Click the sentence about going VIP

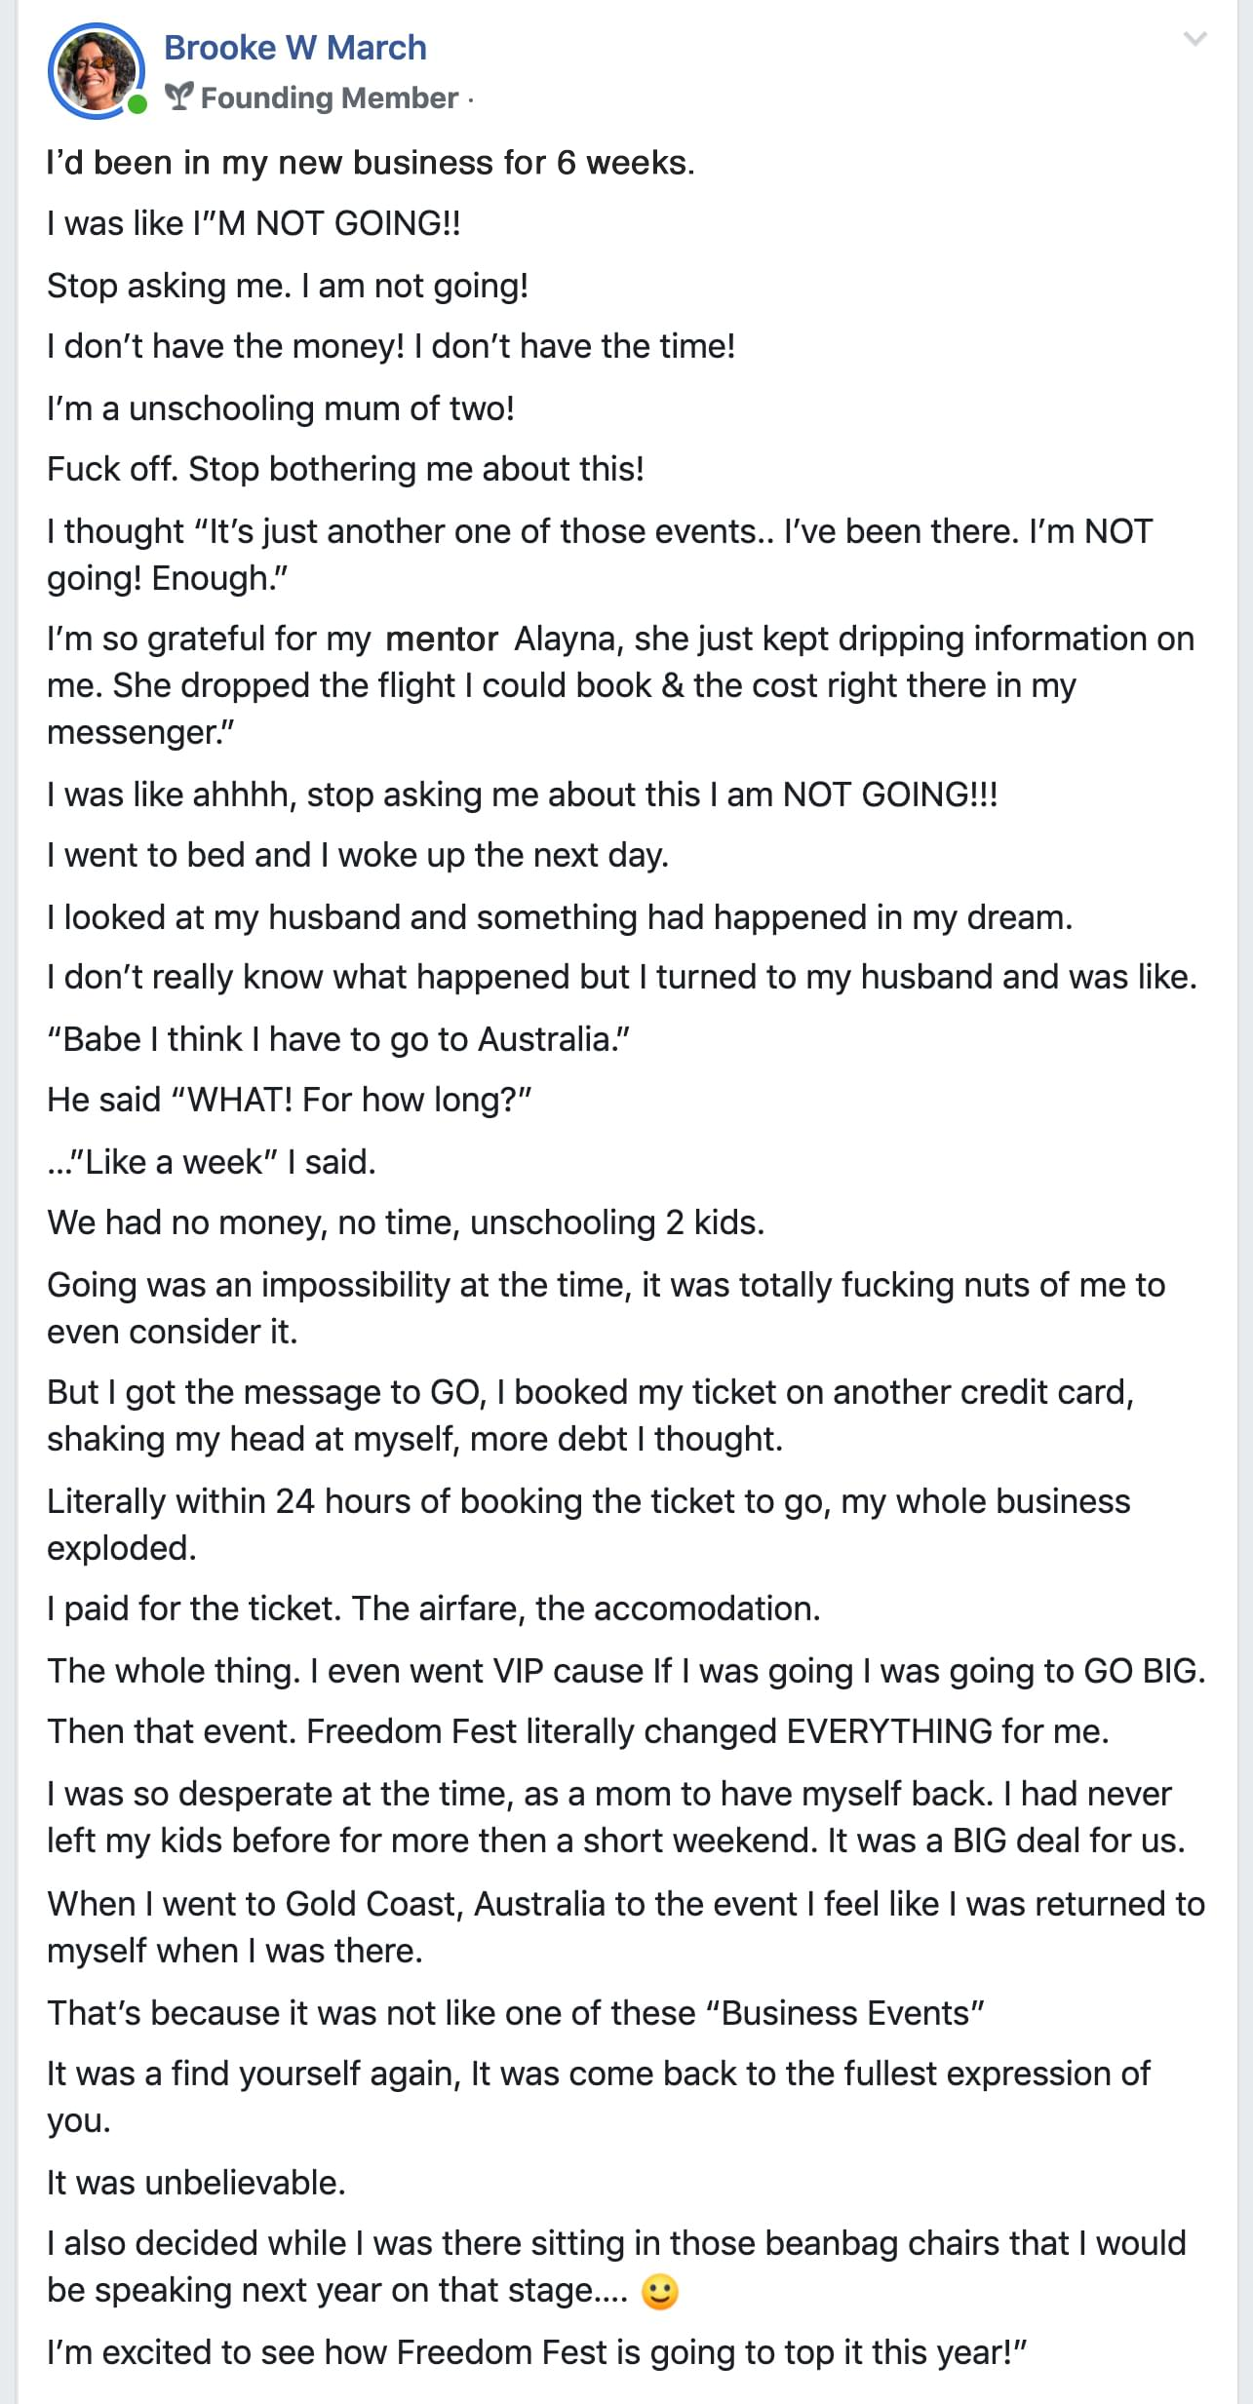click(626, 1671)
